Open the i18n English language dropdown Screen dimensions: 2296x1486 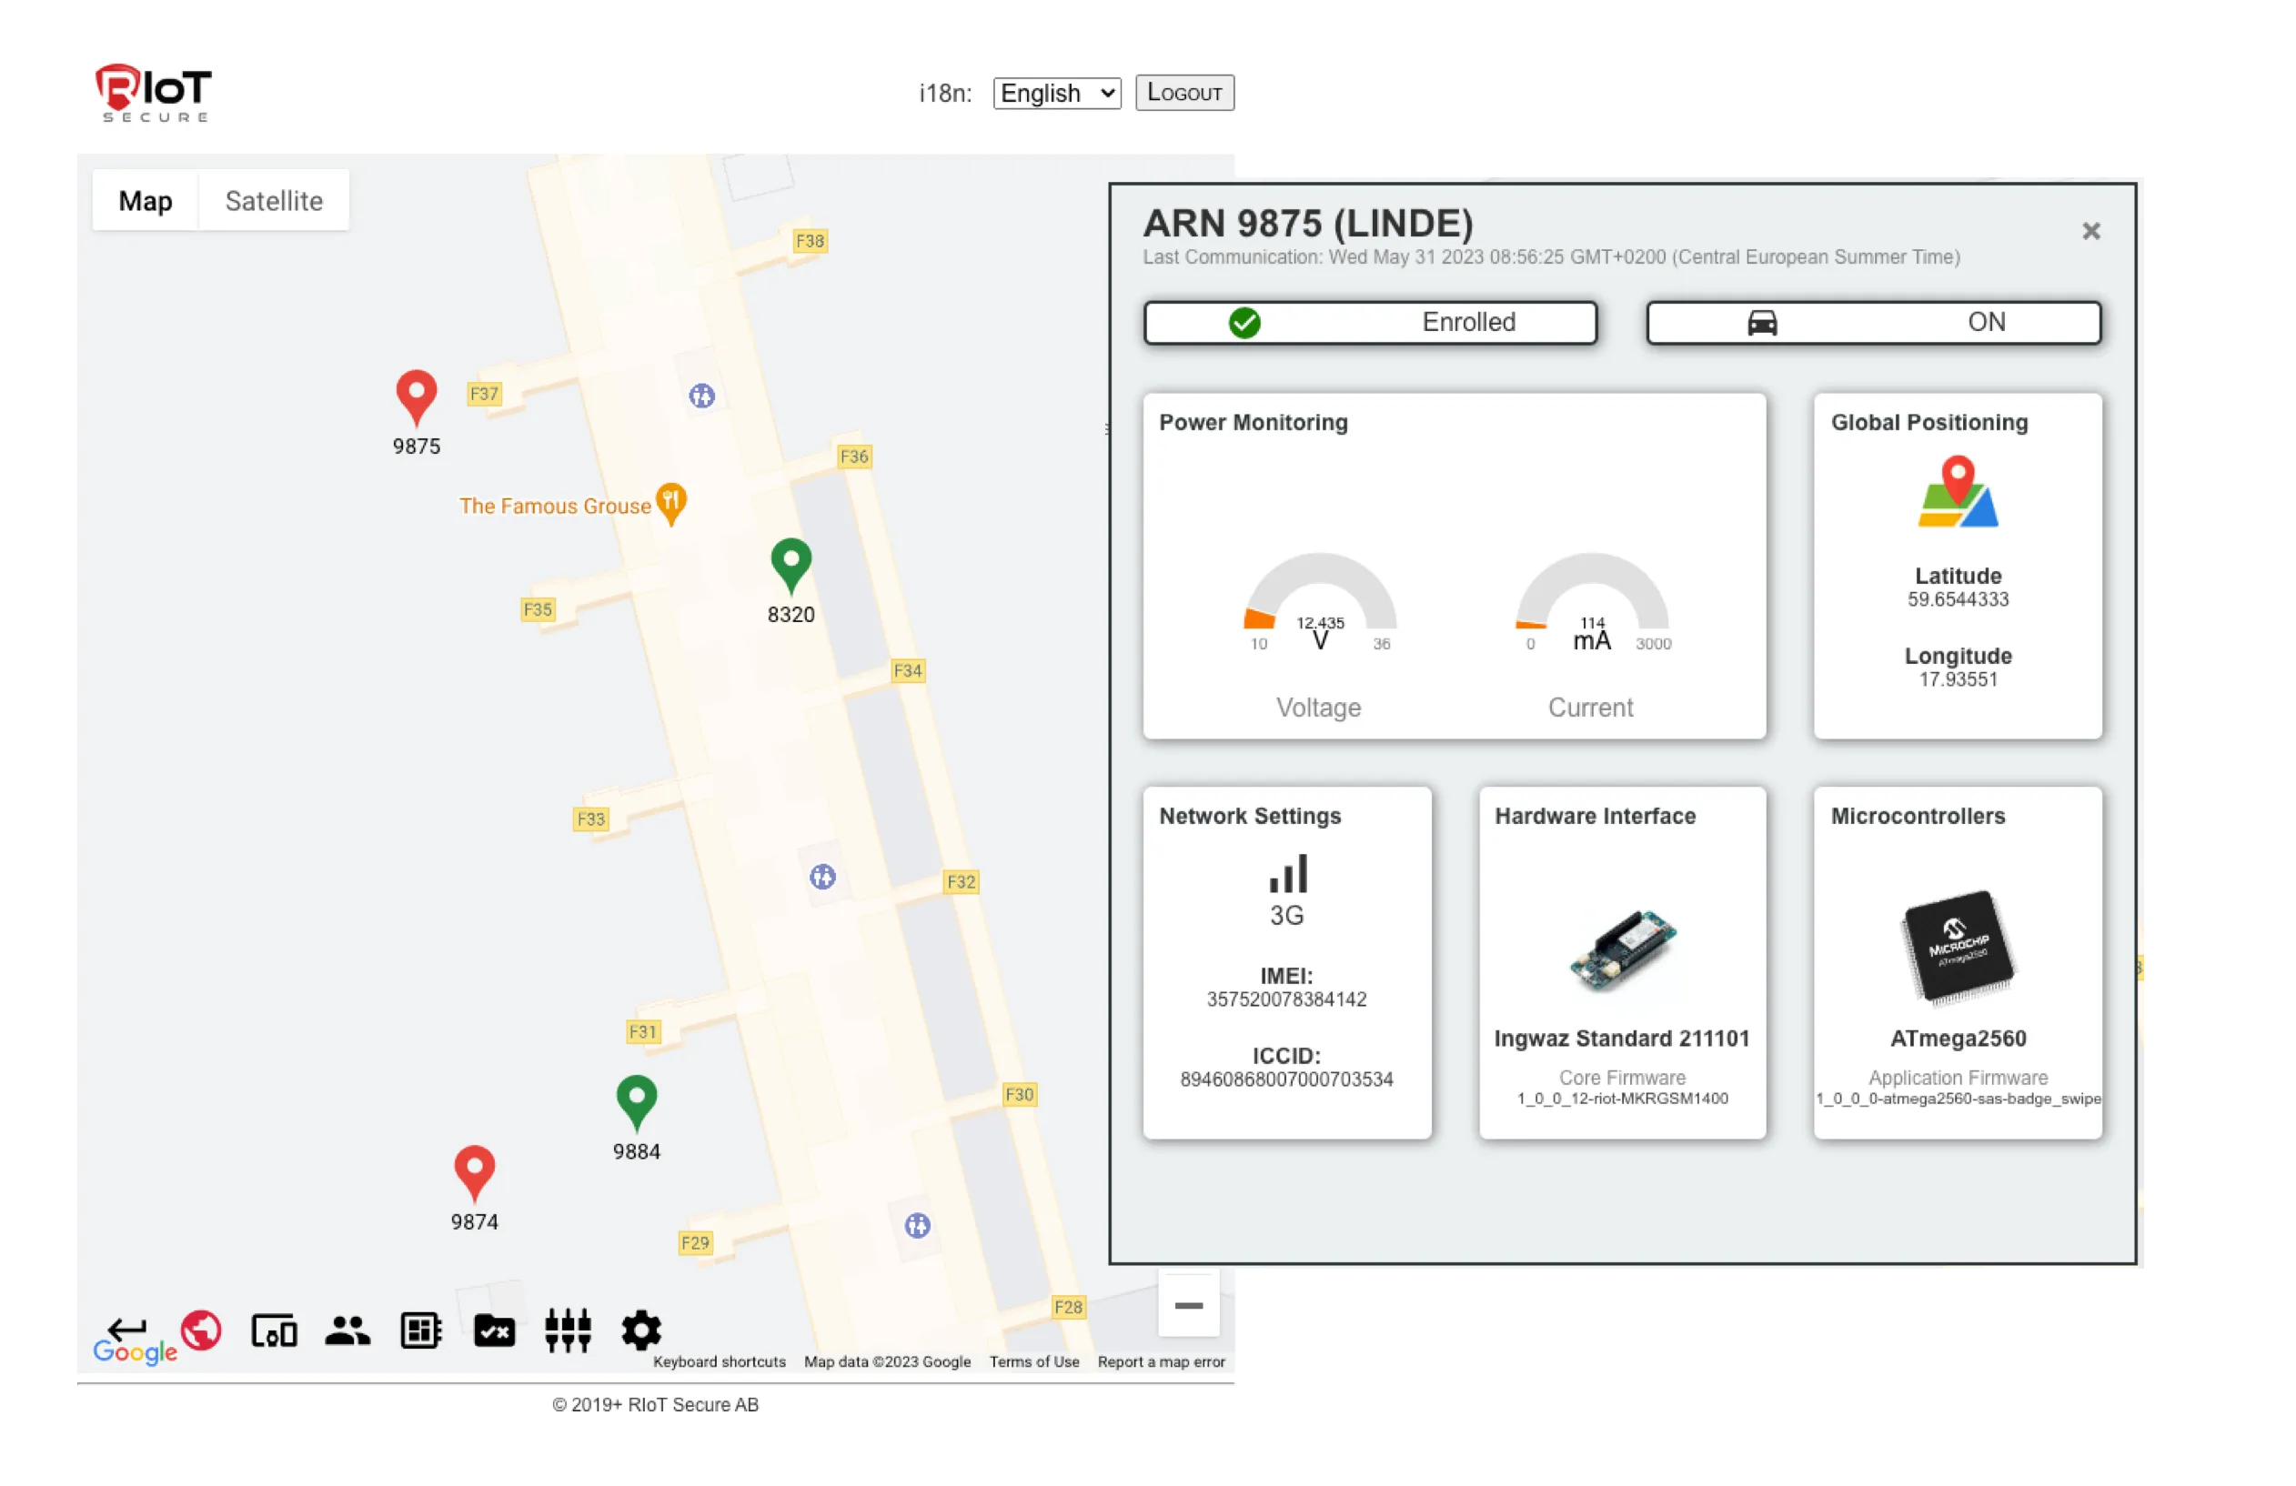[1056, 94]
